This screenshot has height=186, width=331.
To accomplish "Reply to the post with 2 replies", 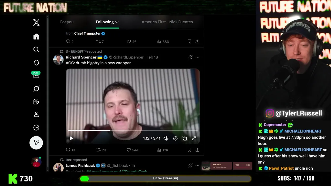I will [70, 42].
